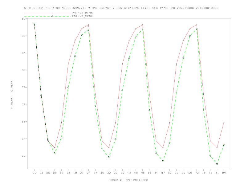Click x-axis tick label 66
The width and height of the screenshot is (244, 188).
pyautogui.click(x=183, y=173)
